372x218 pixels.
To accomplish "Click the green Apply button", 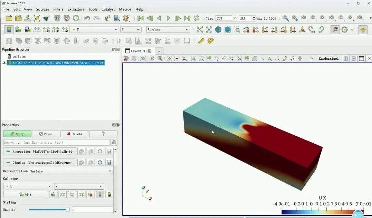I will [x=17, y=134].
